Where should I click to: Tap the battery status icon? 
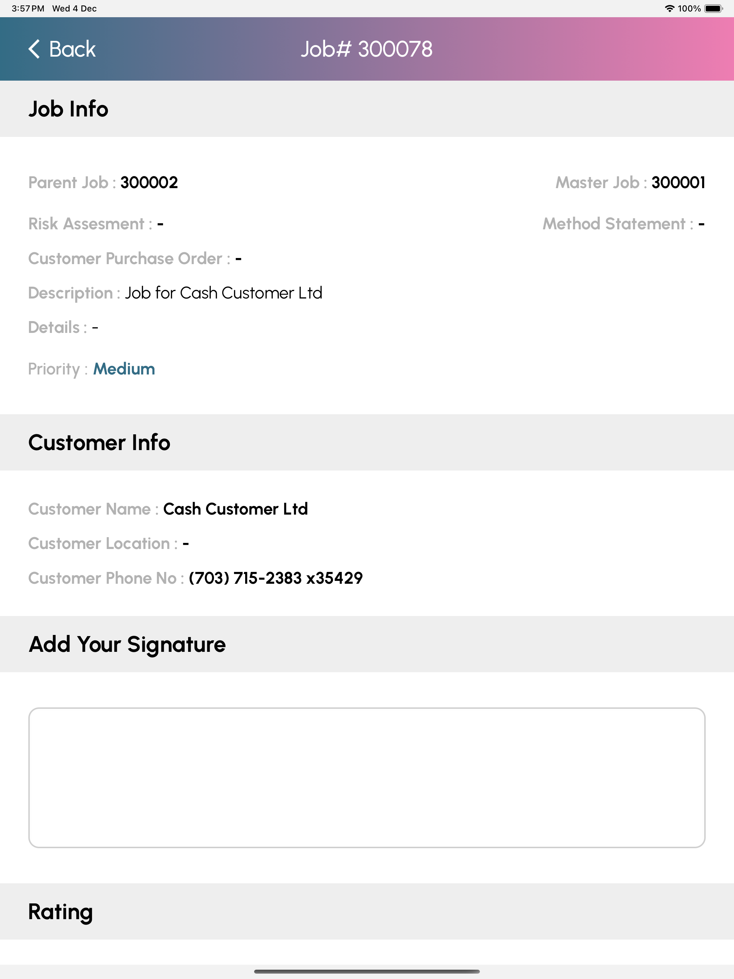pos(714,8)
